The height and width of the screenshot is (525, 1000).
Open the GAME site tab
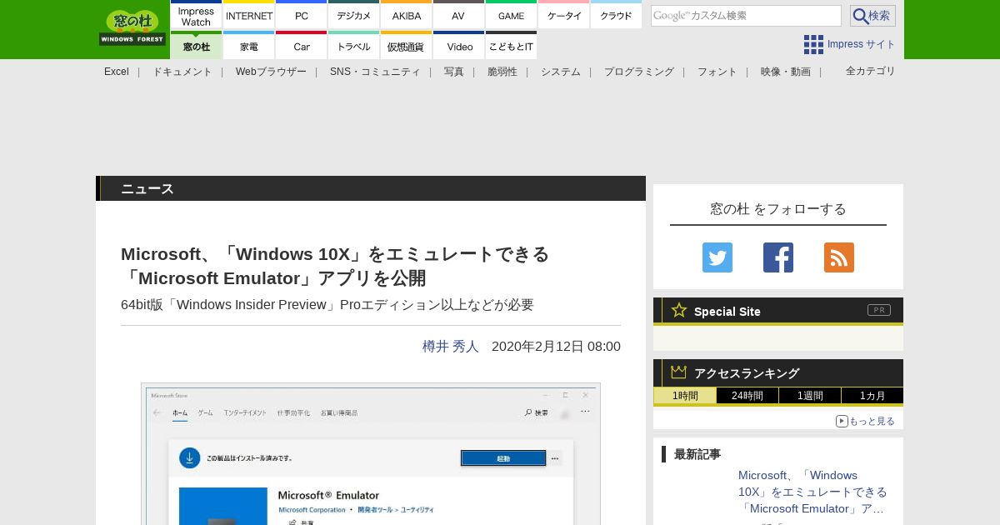(x=512, y=16)
